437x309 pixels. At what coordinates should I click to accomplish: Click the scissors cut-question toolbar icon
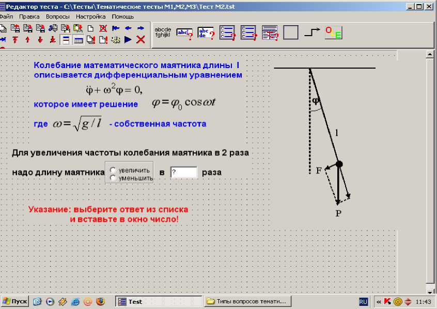pos(53,28)
